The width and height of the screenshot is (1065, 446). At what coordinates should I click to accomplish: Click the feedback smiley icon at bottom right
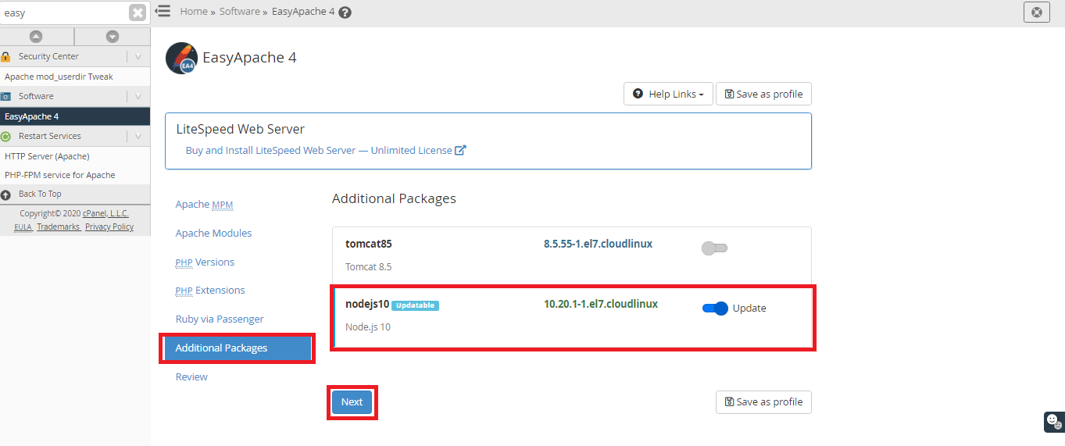coord(1054,421)
